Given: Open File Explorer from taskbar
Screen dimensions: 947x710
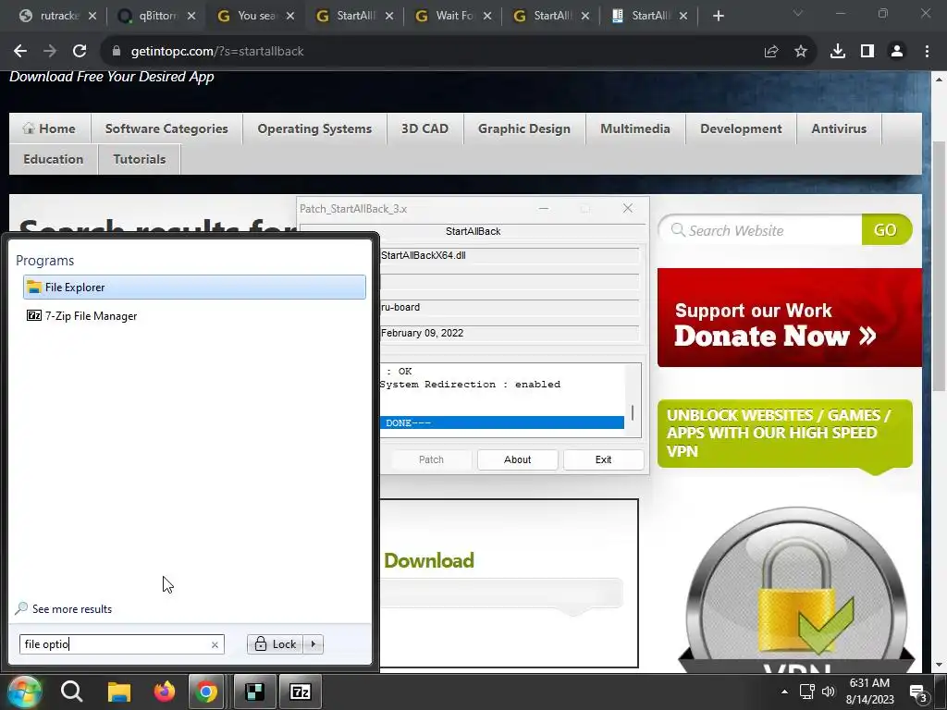Looking at the screenshot, I should [119, 692].
